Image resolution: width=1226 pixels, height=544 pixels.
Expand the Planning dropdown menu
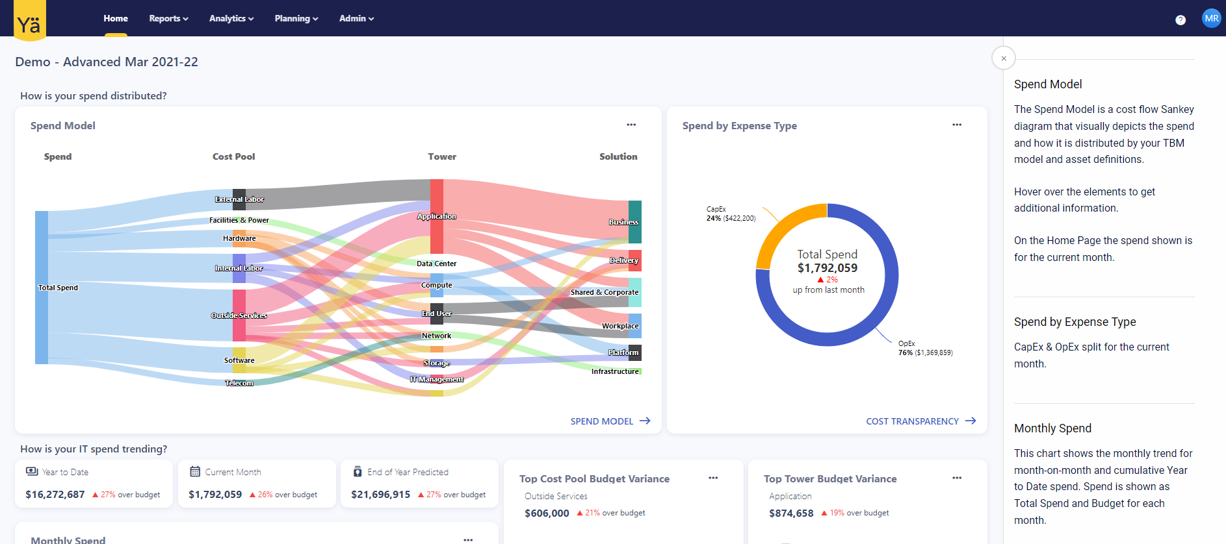[296, 18]
